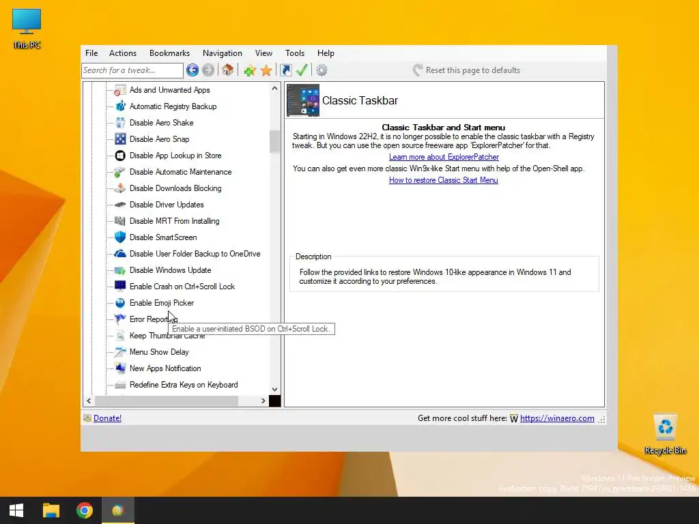Open the Actions menu
The image size is (699, 524).
pos(123,53)
